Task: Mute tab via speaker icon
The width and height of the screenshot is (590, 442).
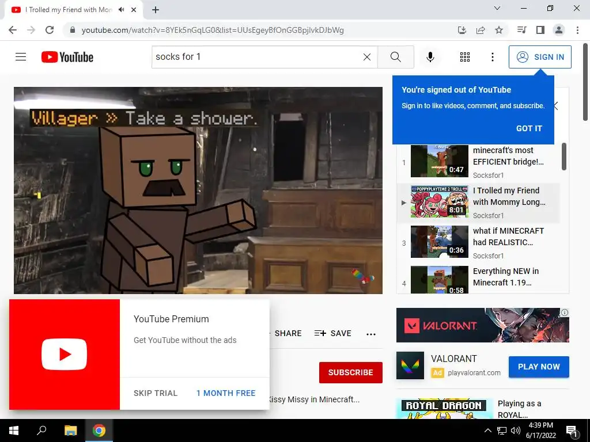Action: [x=121, y=10]
